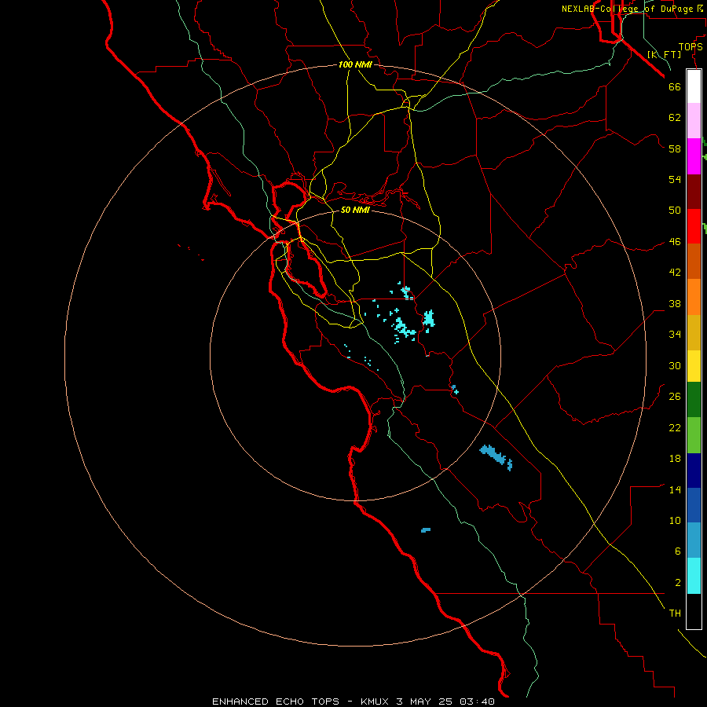Click the "TOPS" legend title
The height and width of the screenshot is (707, 707).
click(x=691, y=47)
